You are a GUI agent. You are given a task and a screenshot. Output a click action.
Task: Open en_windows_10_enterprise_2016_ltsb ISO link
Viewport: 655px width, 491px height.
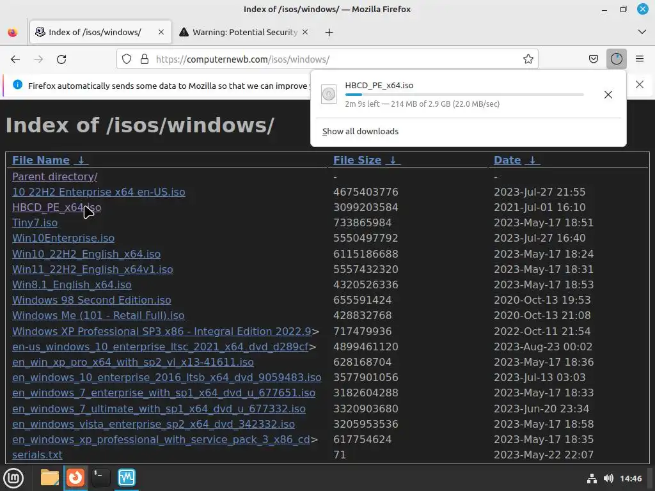click(167, 377)
